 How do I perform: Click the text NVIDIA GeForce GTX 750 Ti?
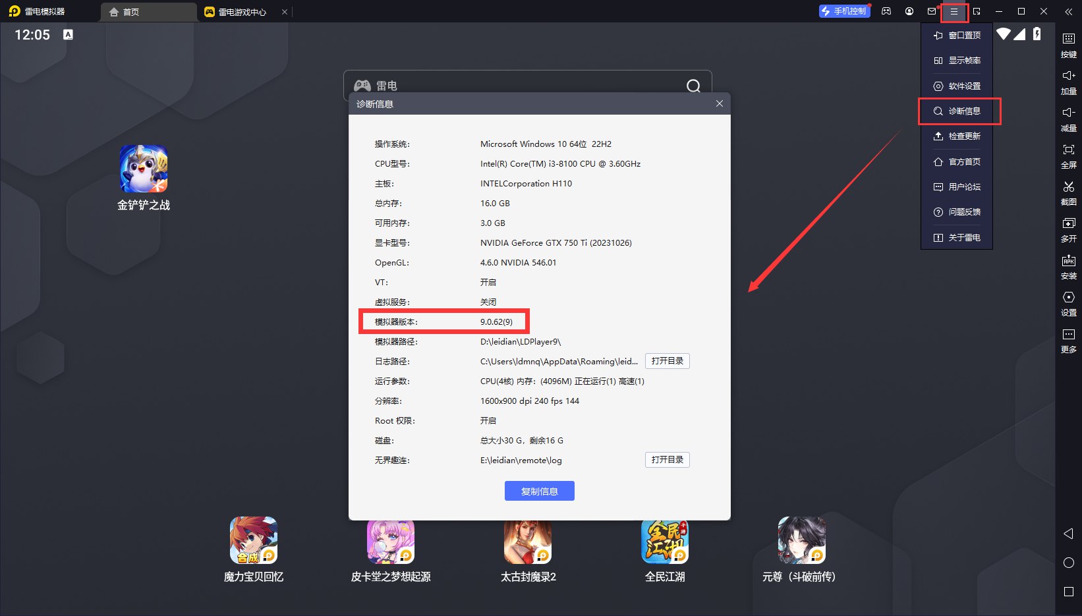pos(556,243)
